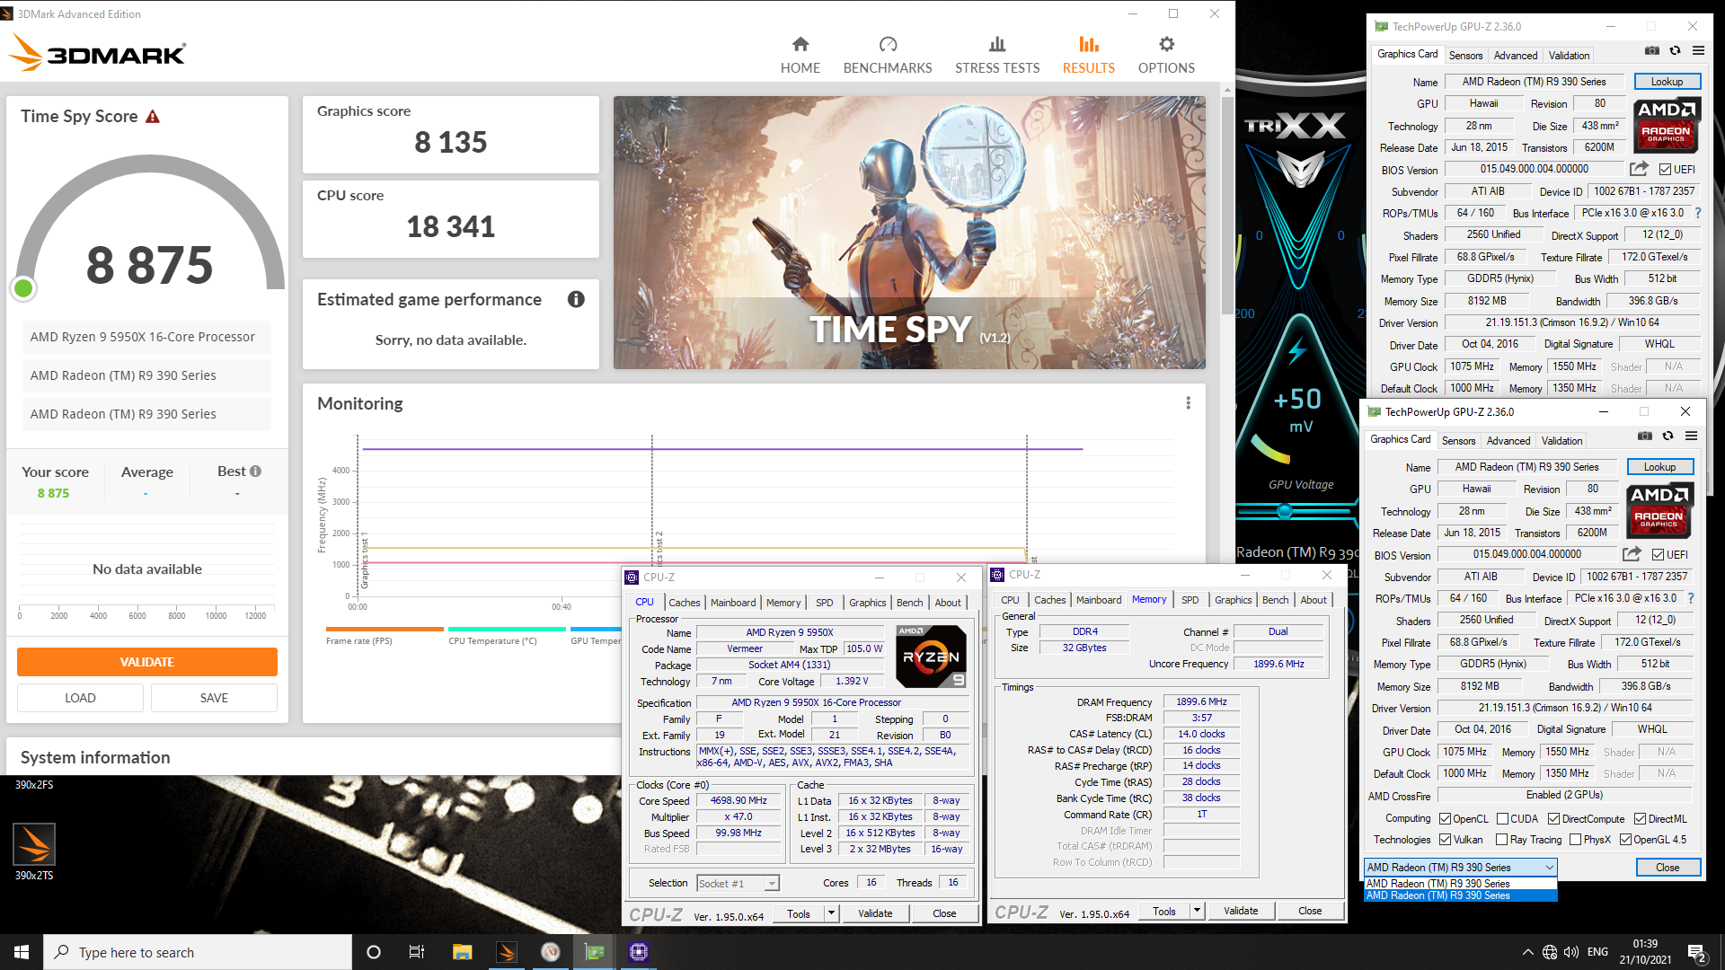
Task: Open File Explorer from the taskbar
Action: pos(463,952)
